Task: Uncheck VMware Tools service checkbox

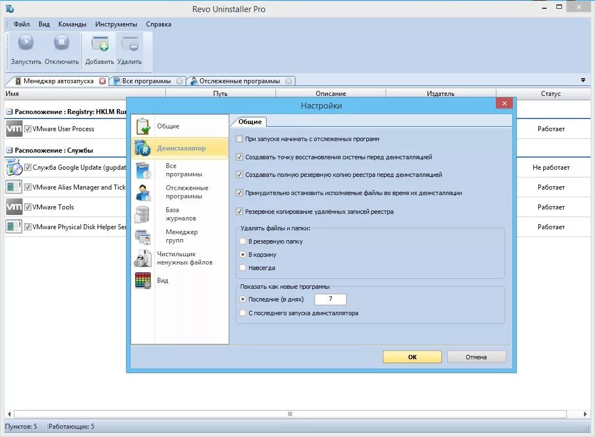Action: (28, 207)
